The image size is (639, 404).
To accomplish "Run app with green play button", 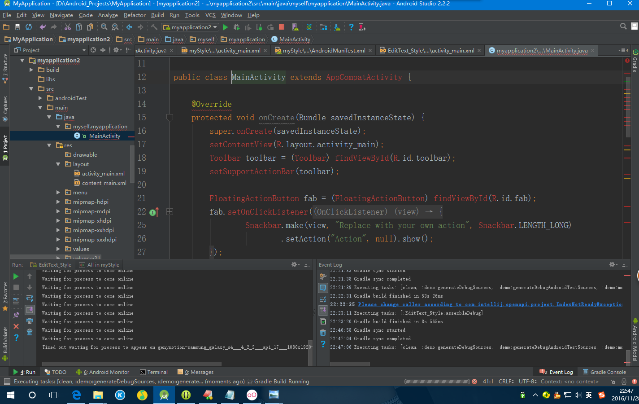I will (x=226, y=27).
